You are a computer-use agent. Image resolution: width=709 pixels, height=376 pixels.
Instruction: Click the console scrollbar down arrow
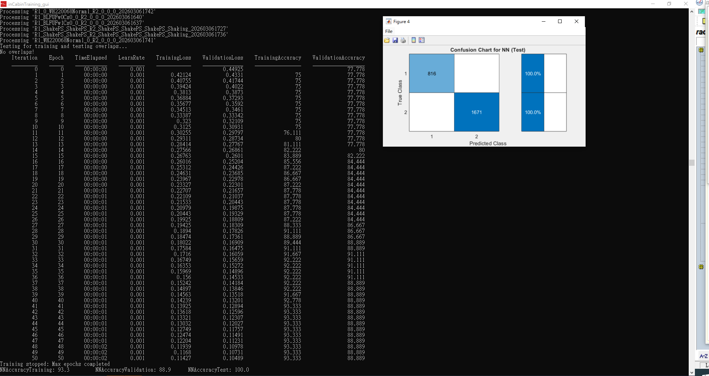click(692, 372)
